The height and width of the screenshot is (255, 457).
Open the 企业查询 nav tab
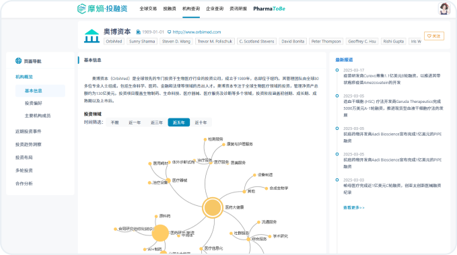coord(215,9)
